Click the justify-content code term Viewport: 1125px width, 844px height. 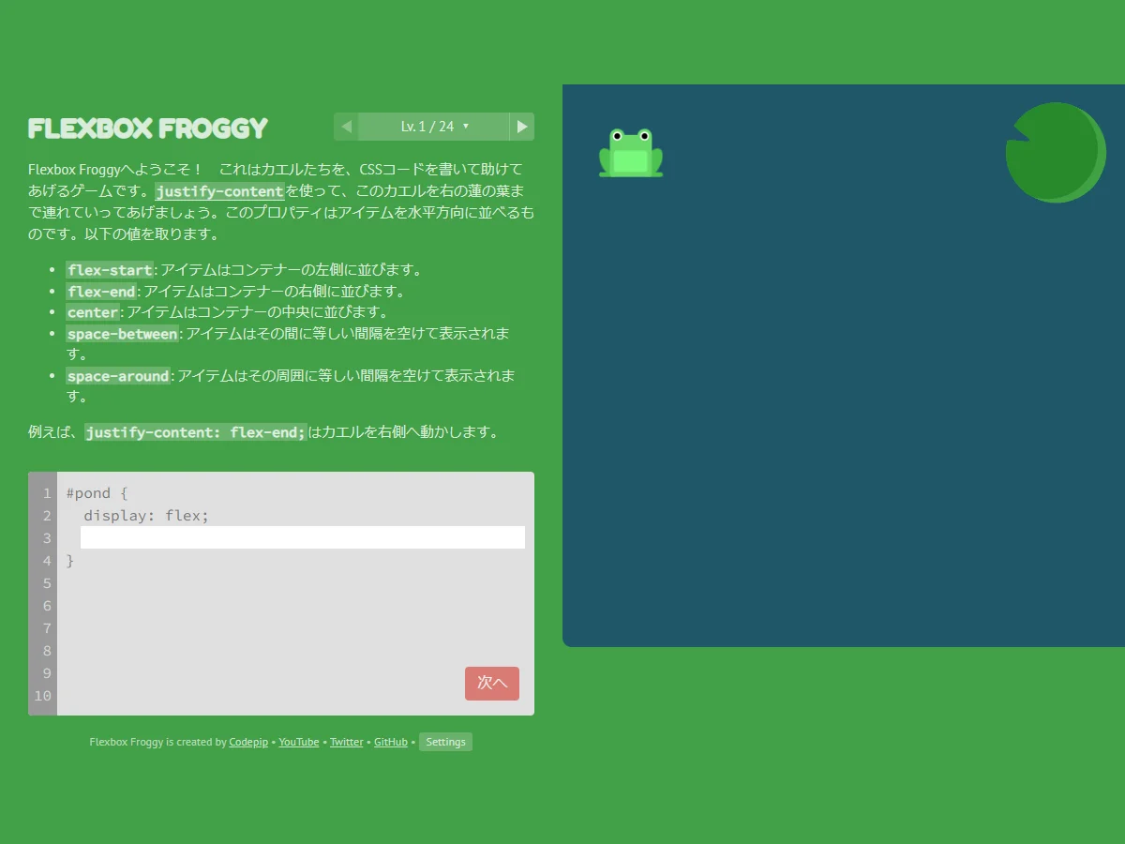(219, 191)
